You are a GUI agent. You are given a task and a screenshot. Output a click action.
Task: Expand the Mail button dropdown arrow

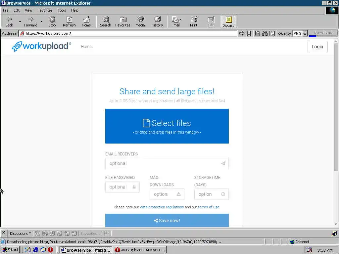click(180, 20)
